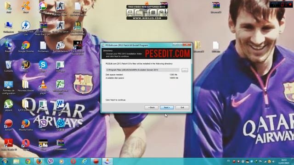
Task: Open the Dedicated Server shortcut
Action: [x=60, y=27]
